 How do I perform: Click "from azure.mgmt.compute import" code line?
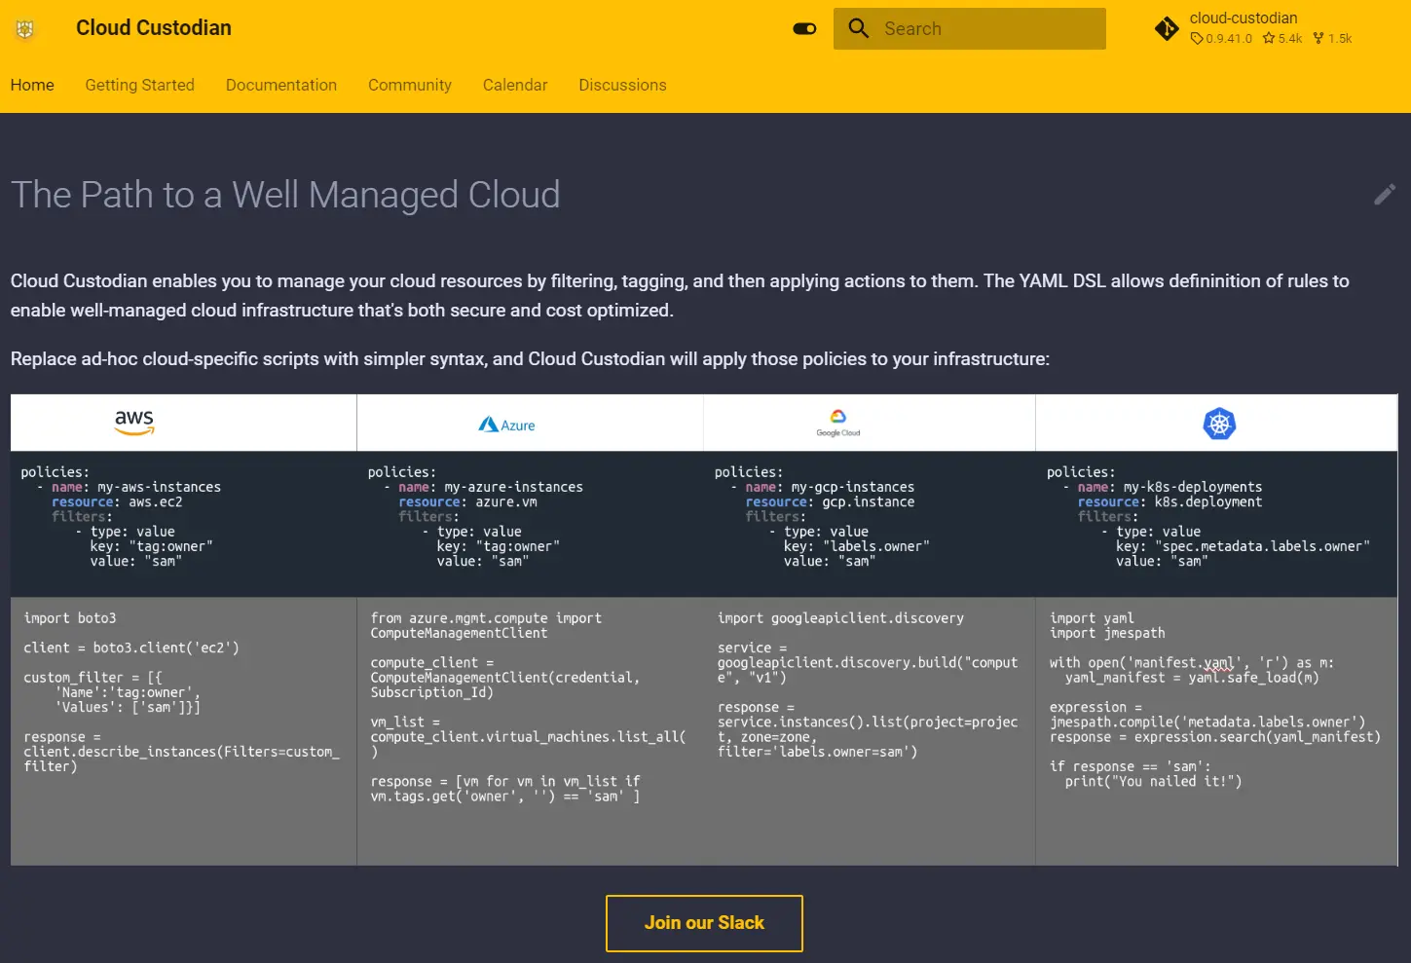pos(486,618)
